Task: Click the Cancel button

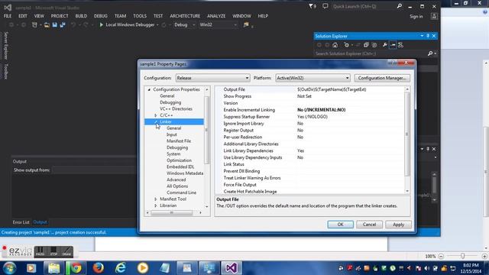Action: tap(369, 225)
